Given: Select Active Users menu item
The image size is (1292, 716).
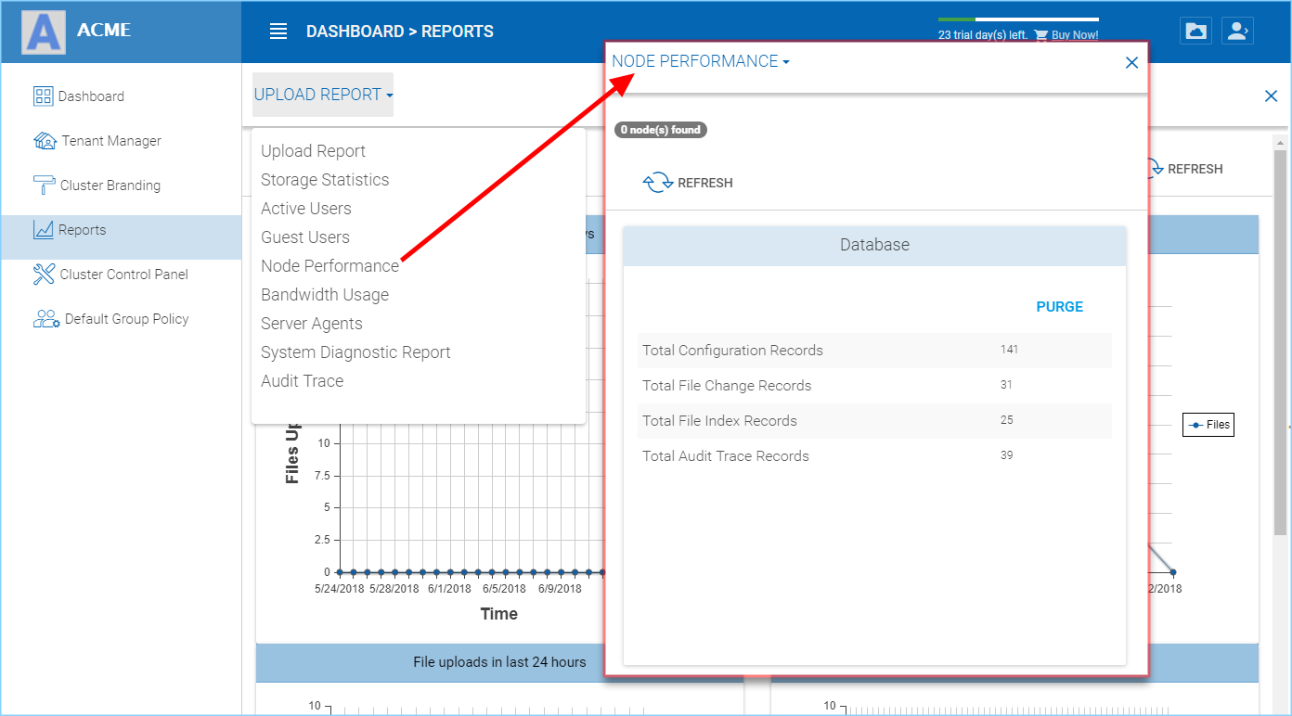Looking at the screenshot, I should tap(306, 209).
